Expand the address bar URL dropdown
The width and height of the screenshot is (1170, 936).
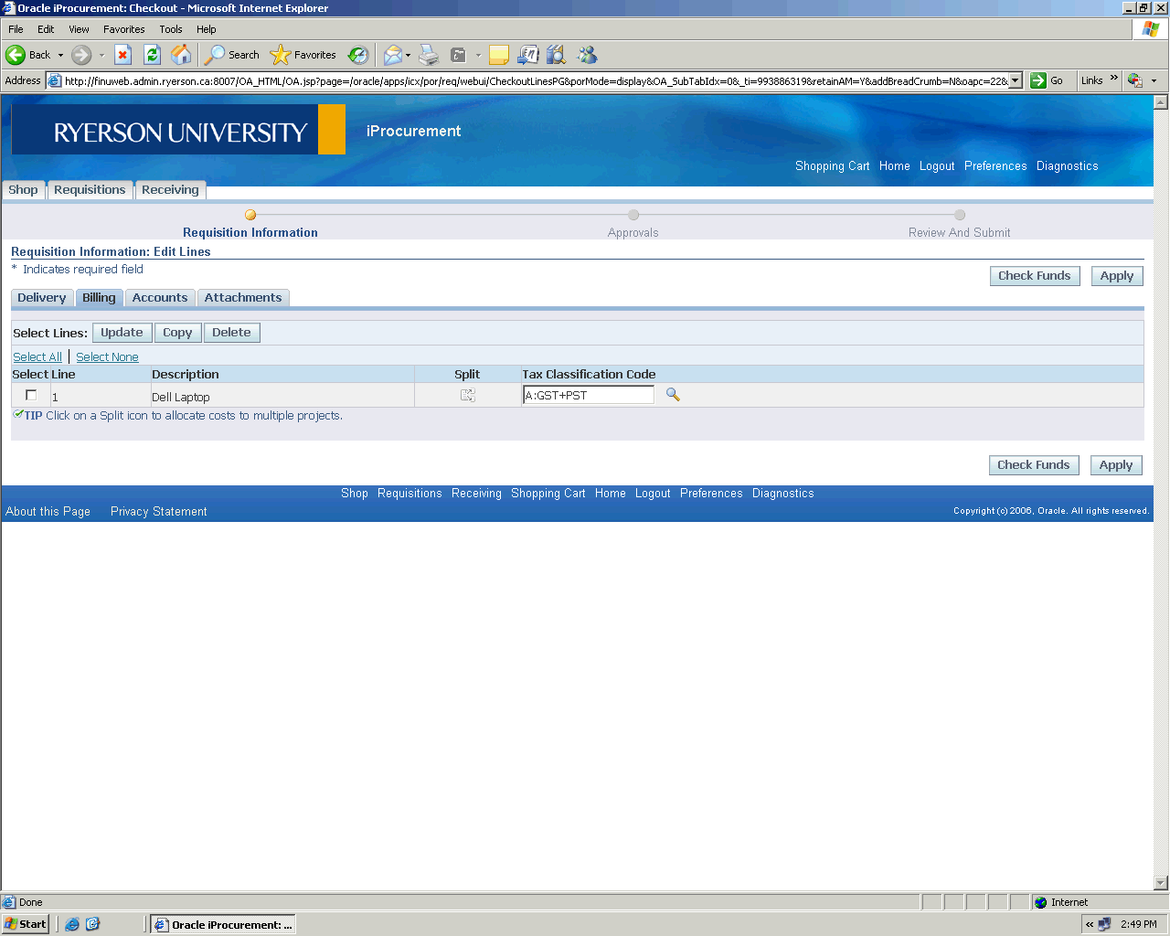click(x=1015, y=80)
